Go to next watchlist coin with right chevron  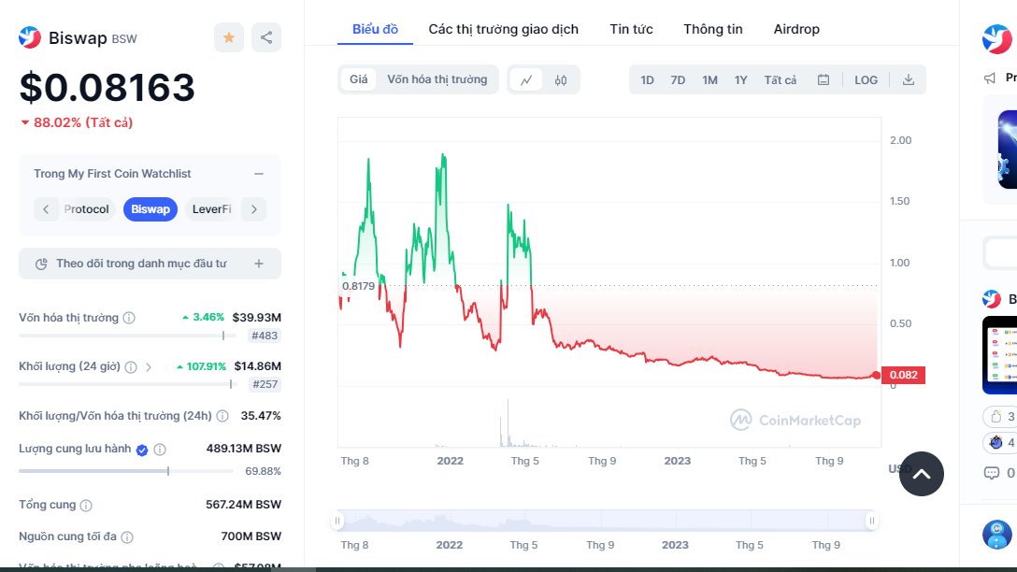click(254, 209)
